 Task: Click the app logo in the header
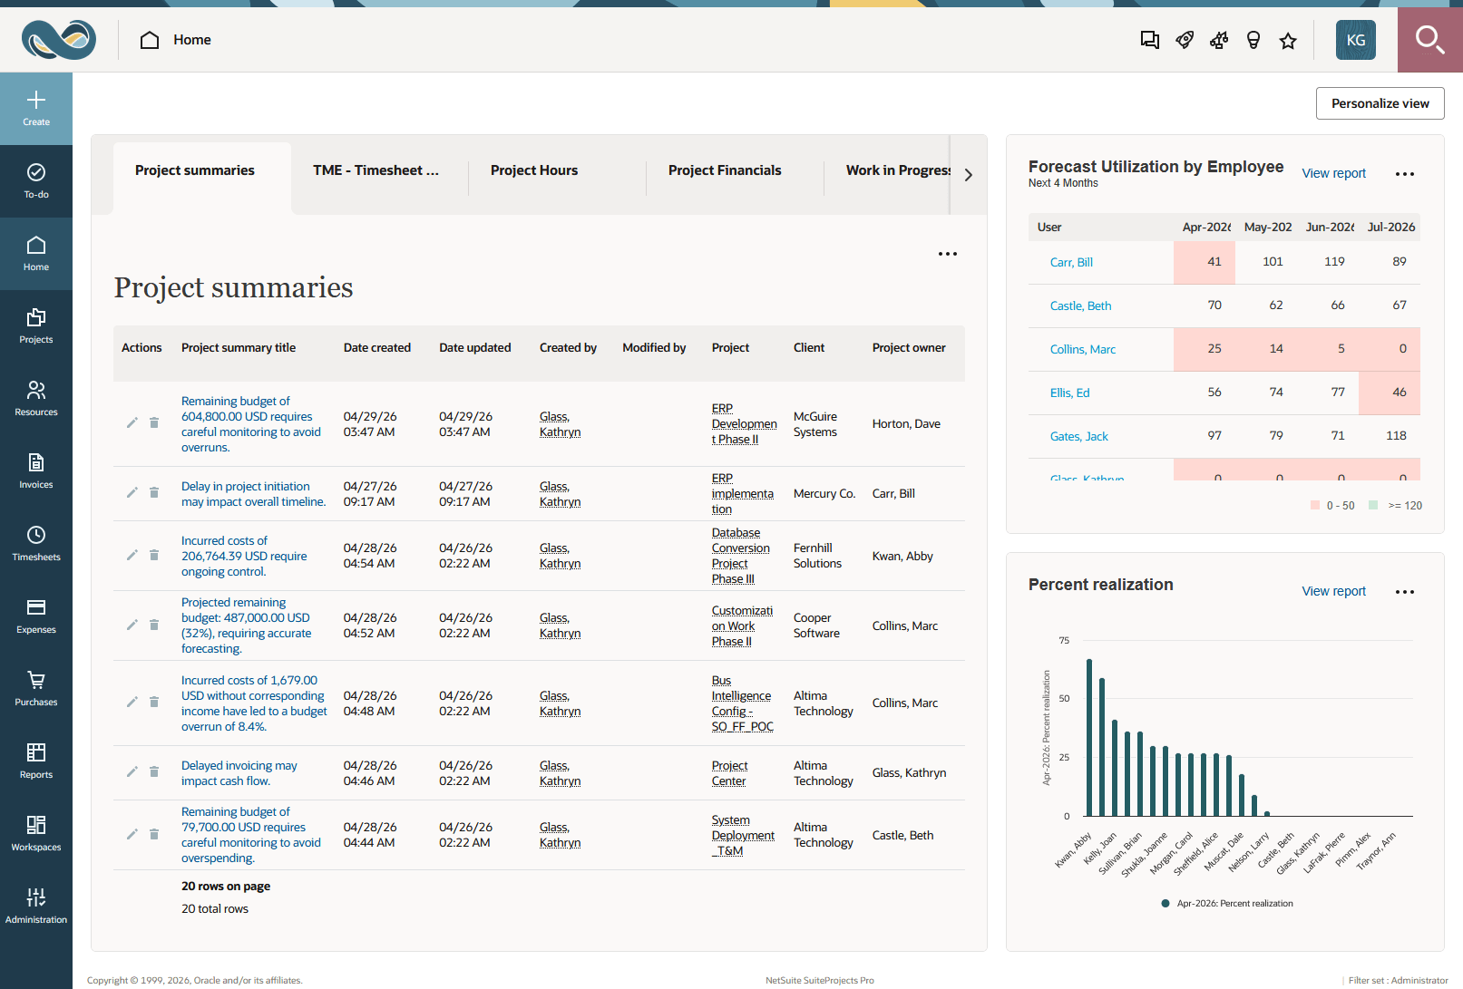pyautogui.click(x=59, y=40)
